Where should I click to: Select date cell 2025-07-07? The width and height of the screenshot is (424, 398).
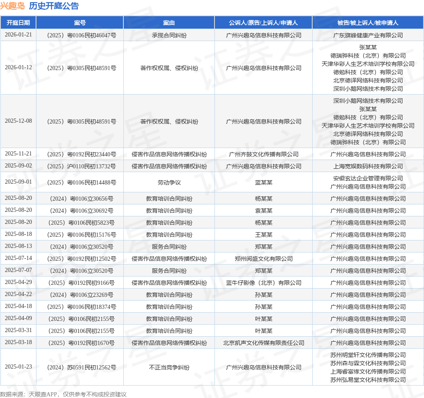18,270
